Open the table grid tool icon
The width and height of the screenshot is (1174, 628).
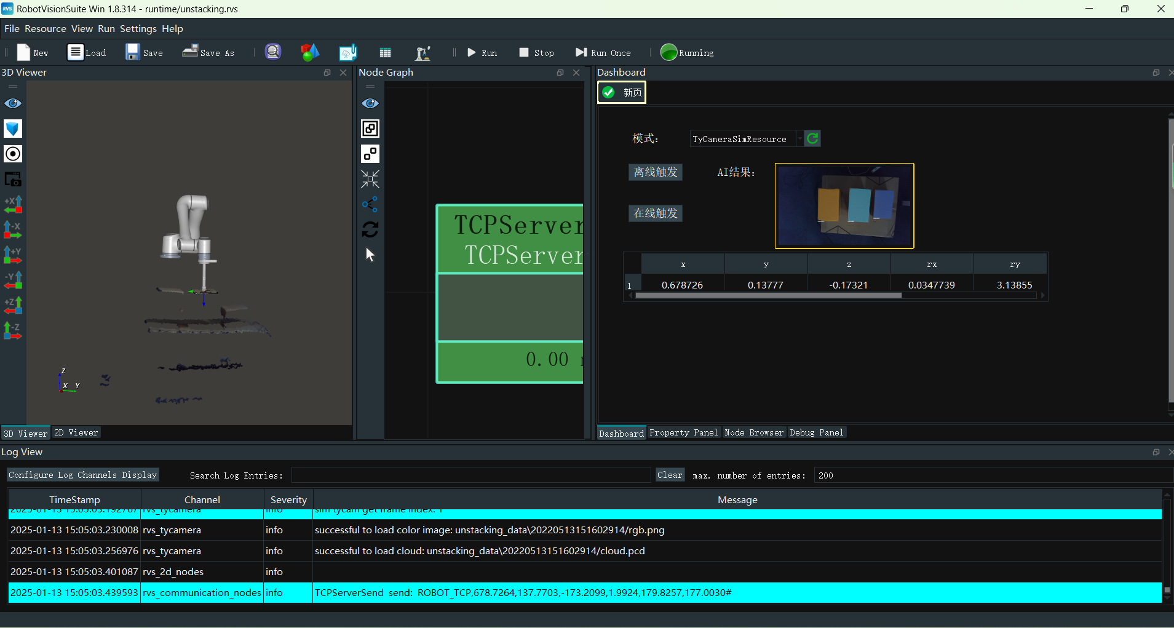point(386,53)
